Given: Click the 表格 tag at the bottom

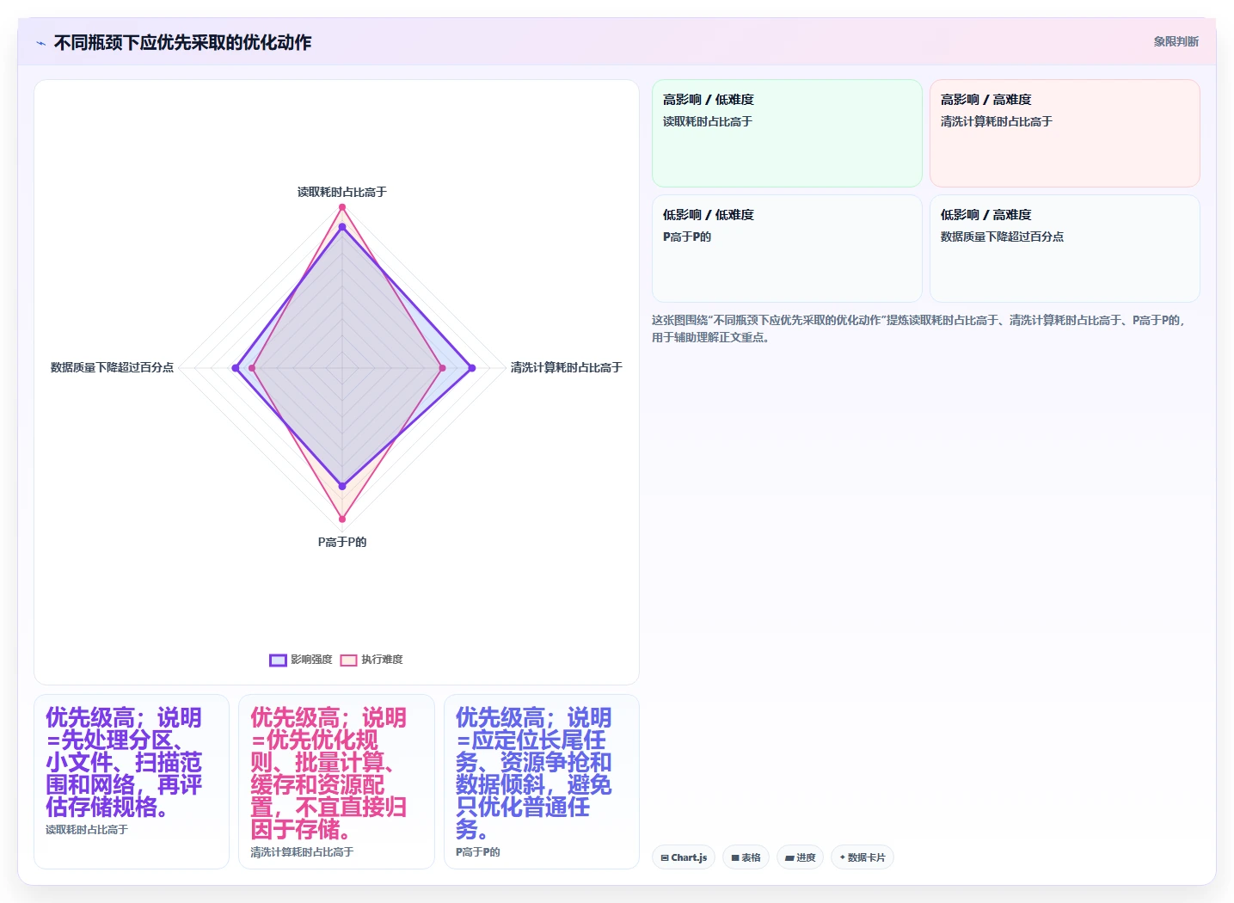Looking at the screenshot, I should [746, 857].
